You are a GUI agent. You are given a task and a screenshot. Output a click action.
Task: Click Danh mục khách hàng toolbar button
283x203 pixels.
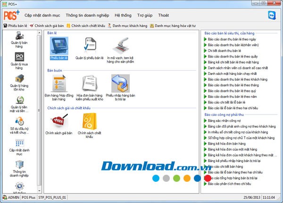click(x=127, y=25)
